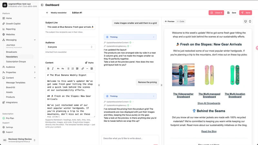
Task: Open Styles with the paintbrush button
Action: tap(89, 63)
